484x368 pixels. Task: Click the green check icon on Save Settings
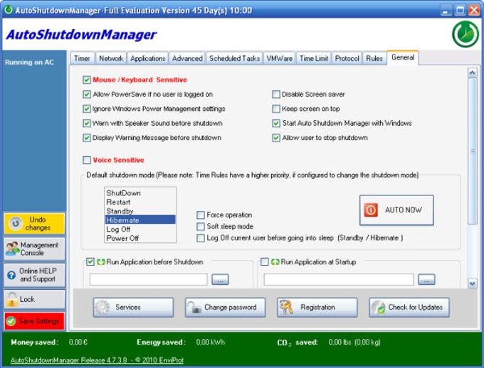pyautogui.click(x=11, y=321)
